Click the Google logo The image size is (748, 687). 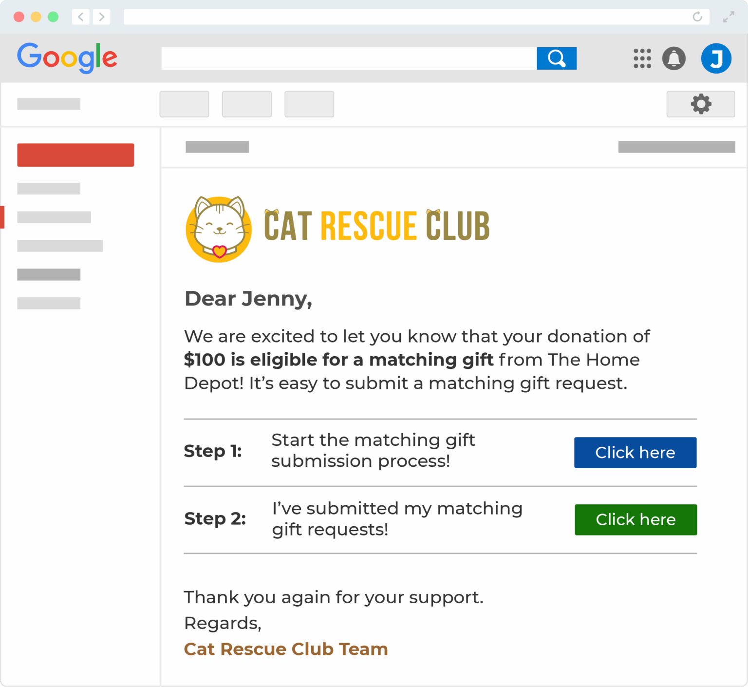[67, 57]
